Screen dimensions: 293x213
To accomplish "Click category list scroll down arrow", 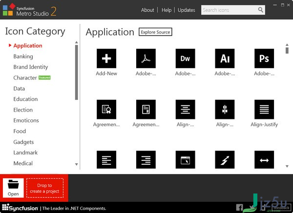I will point(77,164).
